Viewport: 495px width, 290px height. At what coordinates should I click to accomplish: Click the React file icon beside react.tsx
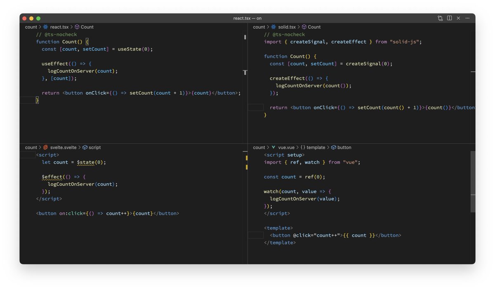(x=45, y=27)
